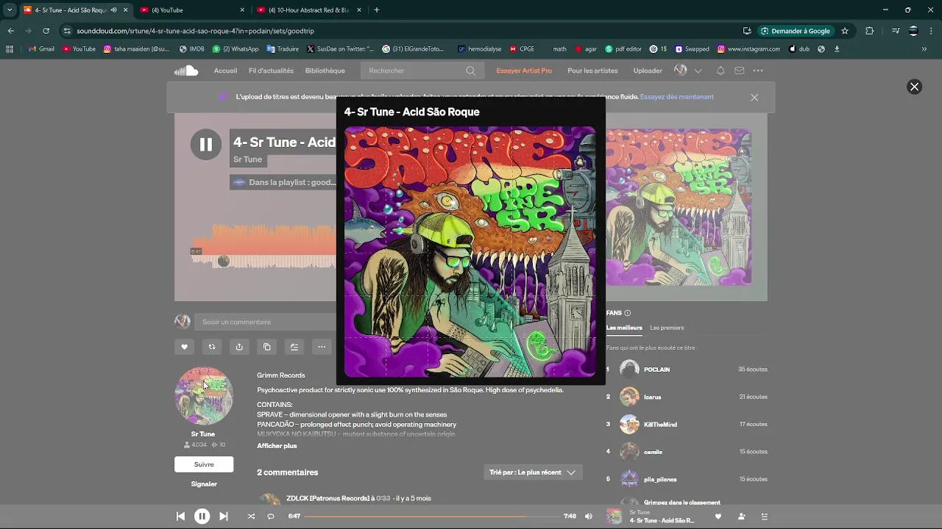The width and height of the screenshot is (942, 529).
Task: Switch to Les meilleurs fans tab
Action: [624, 328]
